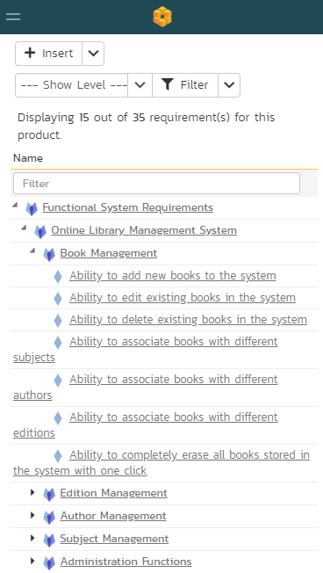Collapse the Functional System Requirements node

tap(15, 206)
